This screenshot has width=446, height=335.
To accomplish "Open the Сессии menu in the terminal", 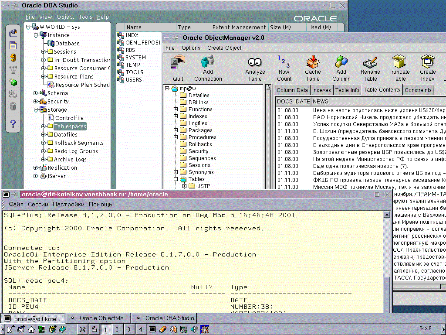I will [38, 204].
